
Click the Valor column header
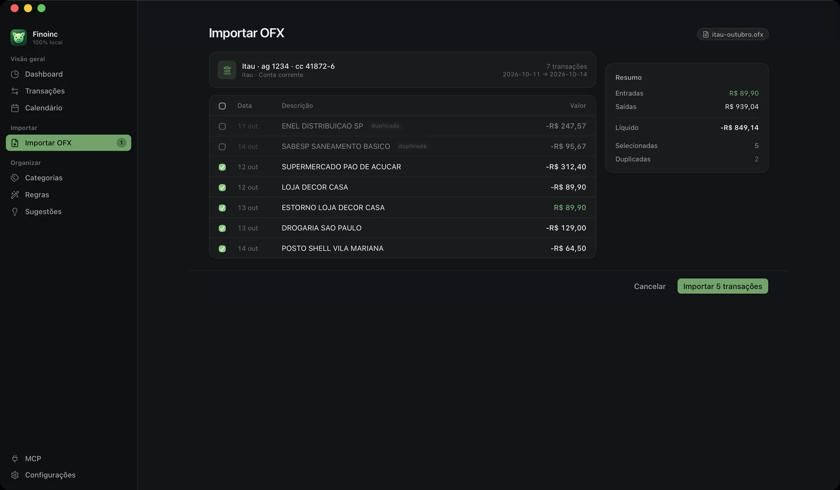[578, 106]
